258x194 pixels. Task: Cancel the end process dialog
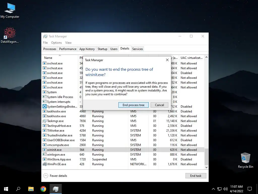click(159, 105)
